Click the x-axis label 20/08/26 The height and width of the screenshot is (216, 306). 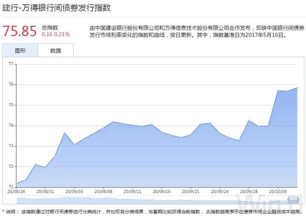(16, 192)
